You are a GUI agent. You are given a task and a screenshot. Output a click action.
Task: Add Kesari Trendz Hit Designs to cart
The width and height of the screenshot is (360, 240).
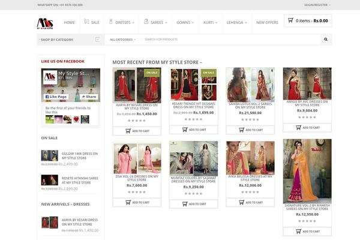click(x=194, y=130)
